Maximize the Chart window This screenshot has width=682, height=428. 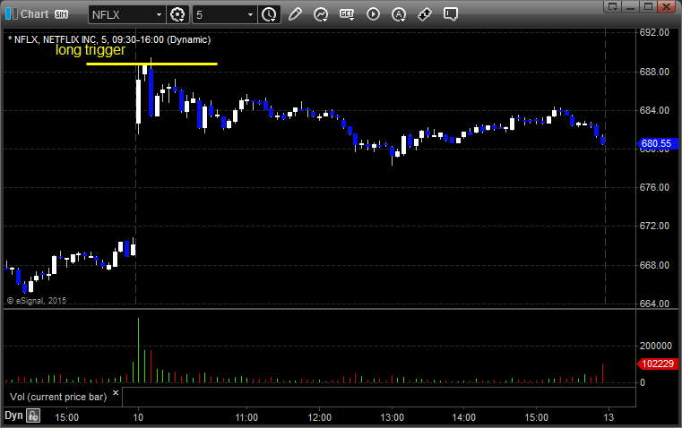(648, 6)
